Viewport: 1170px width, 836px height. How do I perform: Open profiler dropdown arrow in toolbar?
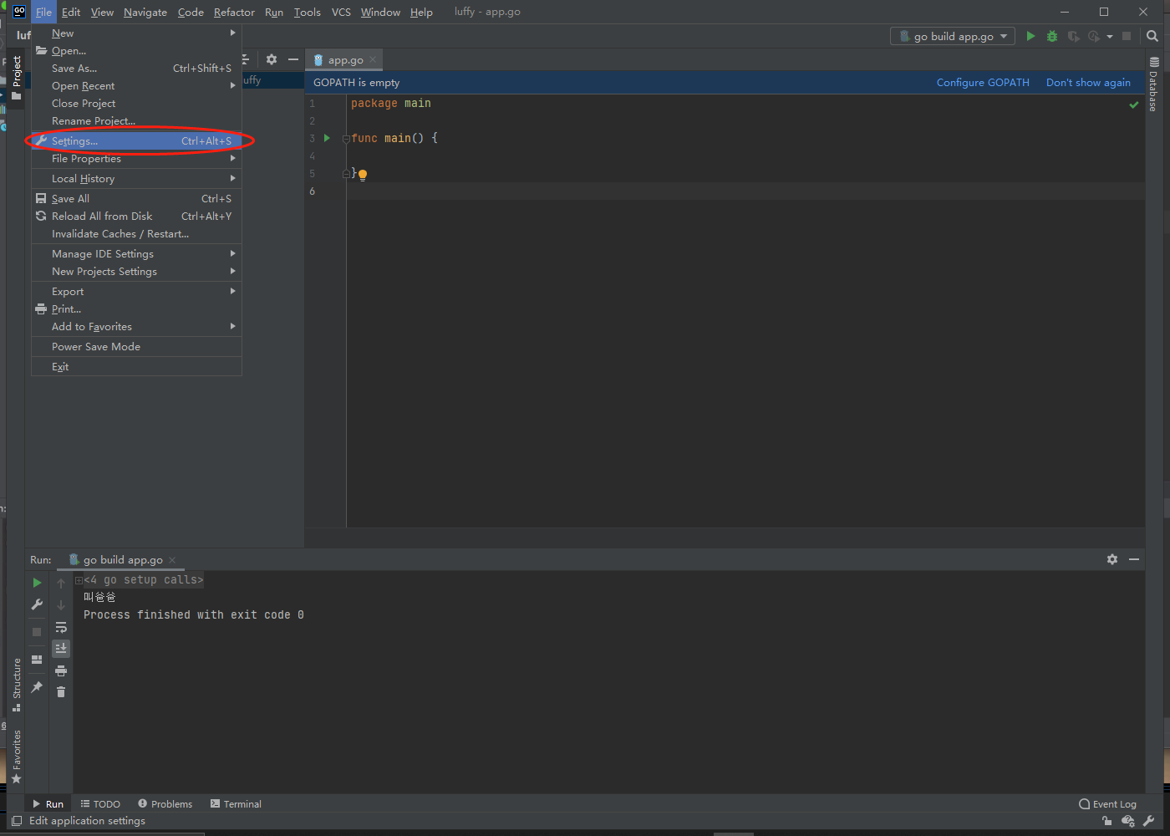(1110, 37)
